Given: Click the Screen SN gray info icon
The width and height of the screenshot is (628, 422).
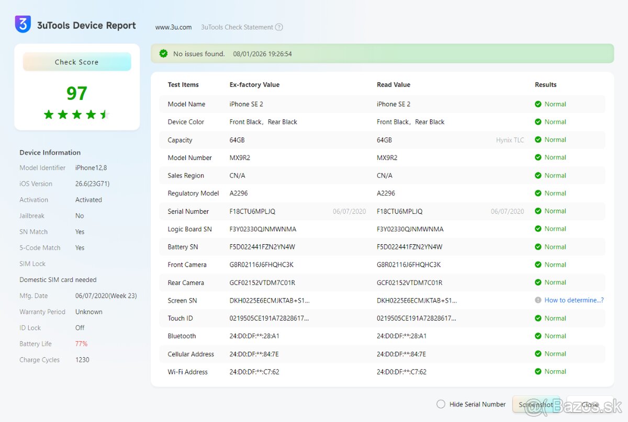Looking at the screenshot, I should [x=538, y=300].
